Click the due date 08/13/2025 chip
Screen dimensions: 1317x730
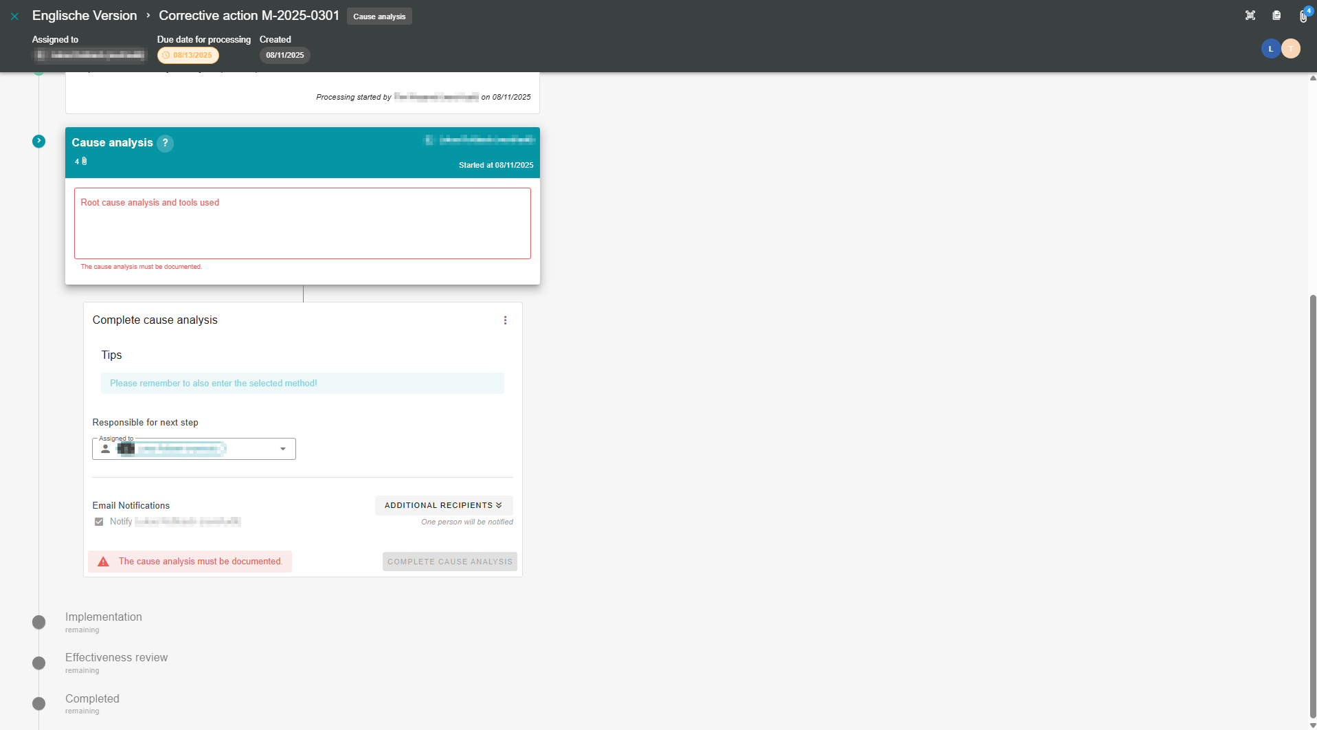188,56
